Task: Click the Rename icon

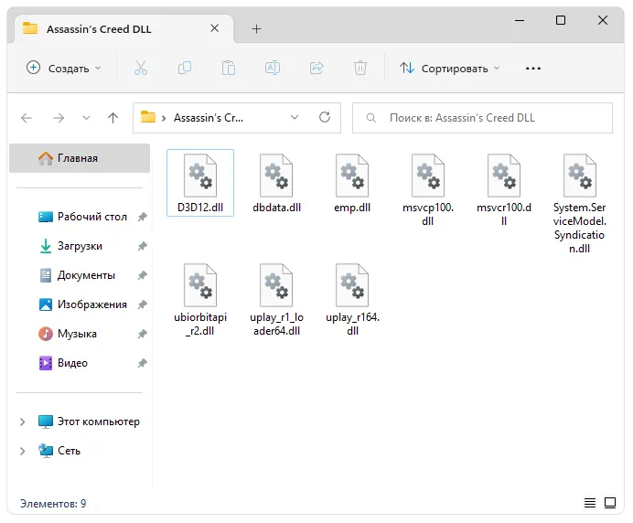Action: 273,68
